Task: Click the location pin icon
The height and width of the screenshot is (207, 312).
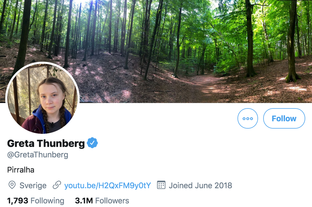Action: click(12, 185)
